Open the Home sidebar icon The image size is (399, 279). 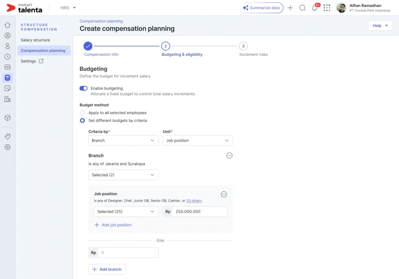pos(7,25)
